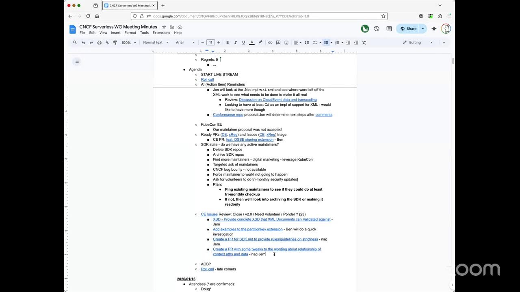
Task: Print the document
Action: click(99, 42)
